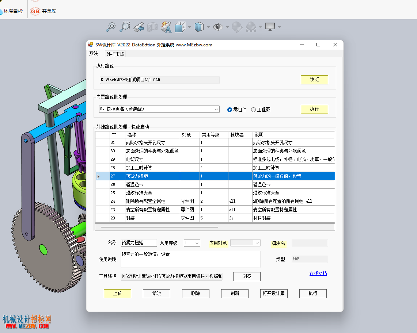Select the 零组件 radio button
Image resolution: width=417 pixels, height=333 pixels.
point(230,110)
